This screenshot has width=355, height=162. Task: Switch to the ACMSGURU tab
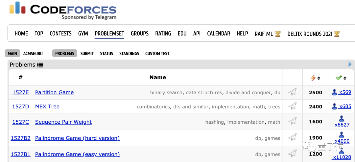point(33,53)
